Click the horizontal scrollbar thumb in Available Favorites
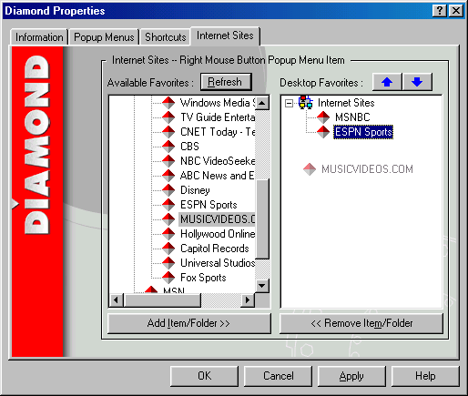The image size is (468, 396). pyautogui.click(x=162, y=300)
